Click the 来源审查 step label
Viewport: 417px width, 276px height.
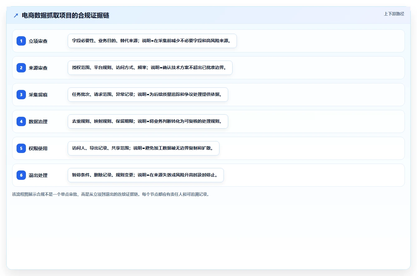[38, 68]
